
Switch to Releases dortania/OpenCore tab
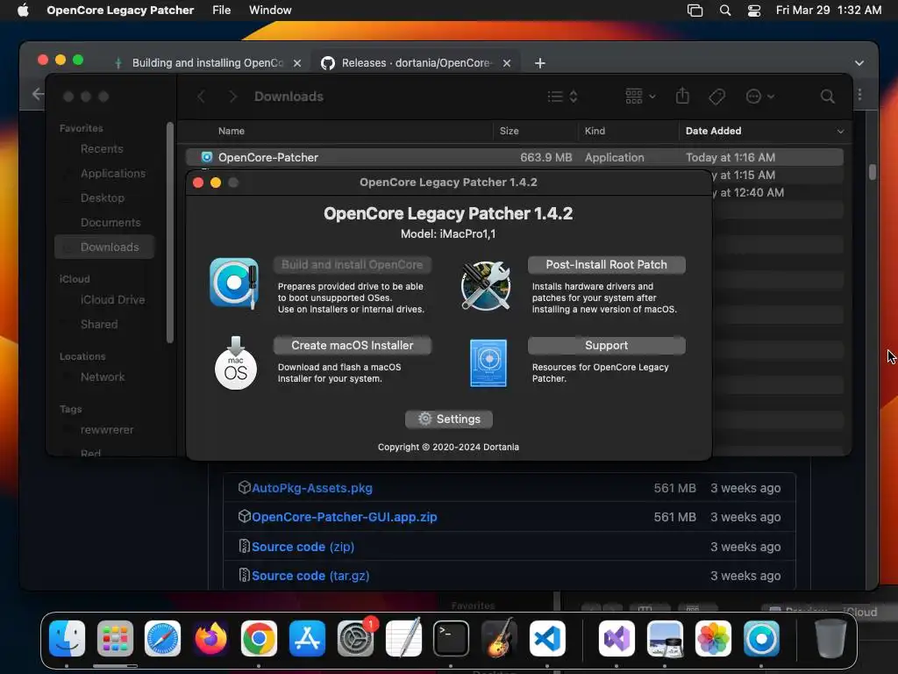coord(415,62)
